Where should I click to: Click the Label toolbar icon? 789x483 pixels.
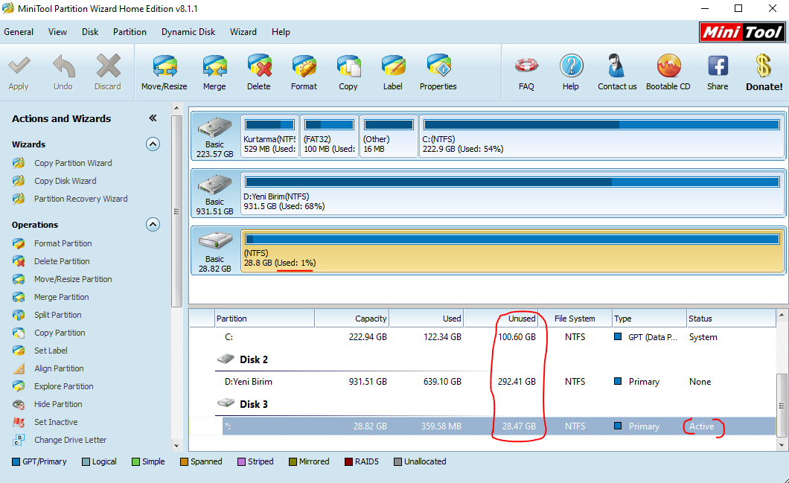[393, 66]
